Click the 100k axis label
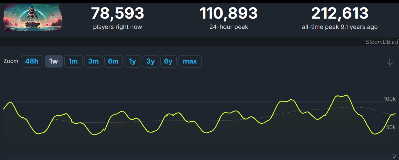The width and height of the screenshot is (399, 160). [x=390, y=99]
